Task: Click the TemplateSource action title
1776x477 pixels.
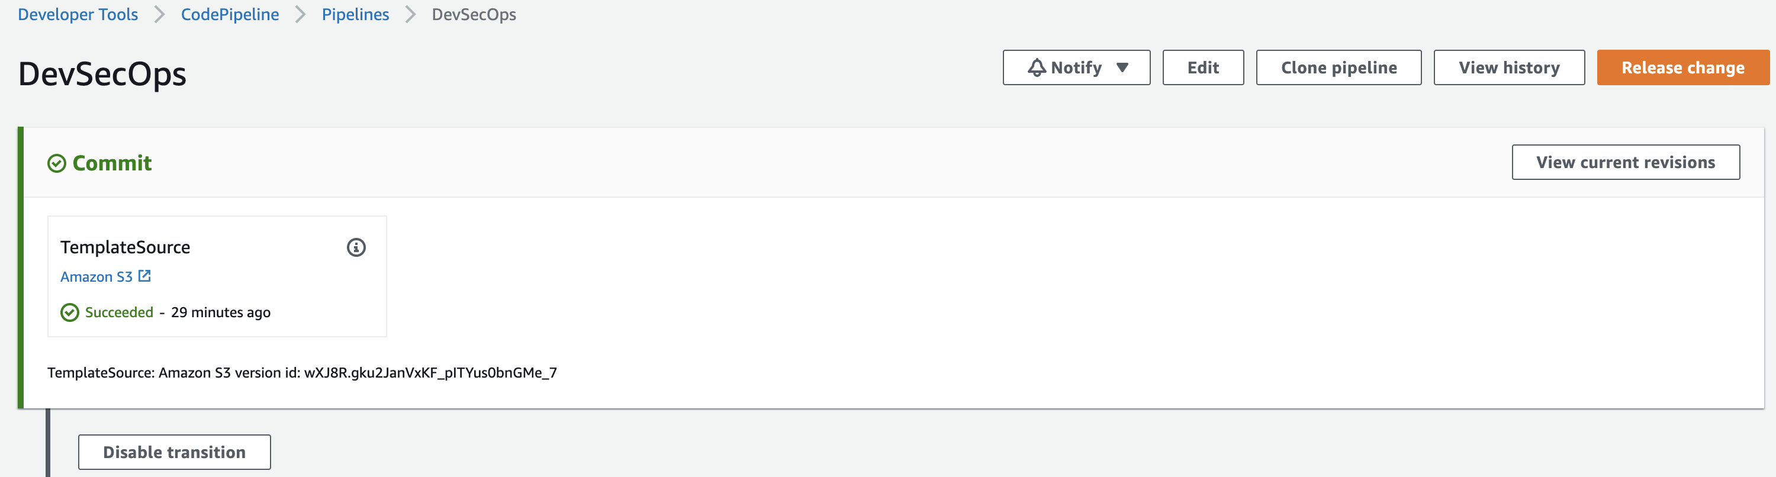Action: tap(125, 247)
